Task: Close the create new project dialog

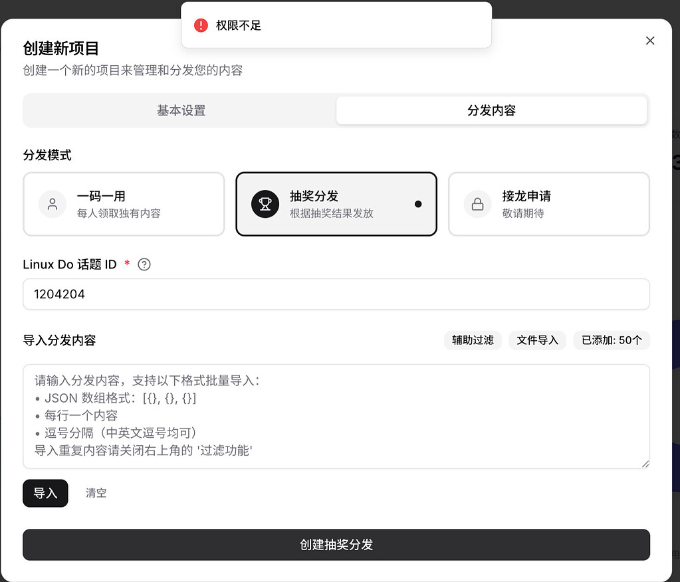Action: [x=649, y=41]
